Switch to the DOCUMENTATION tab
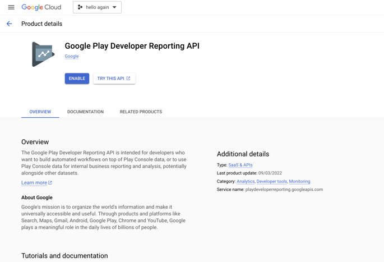 pyautogui.click(x=85, y=112)
